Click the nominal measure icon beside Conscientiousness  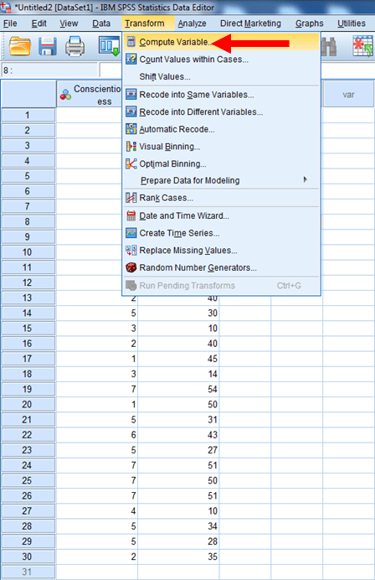click(65, 95)
